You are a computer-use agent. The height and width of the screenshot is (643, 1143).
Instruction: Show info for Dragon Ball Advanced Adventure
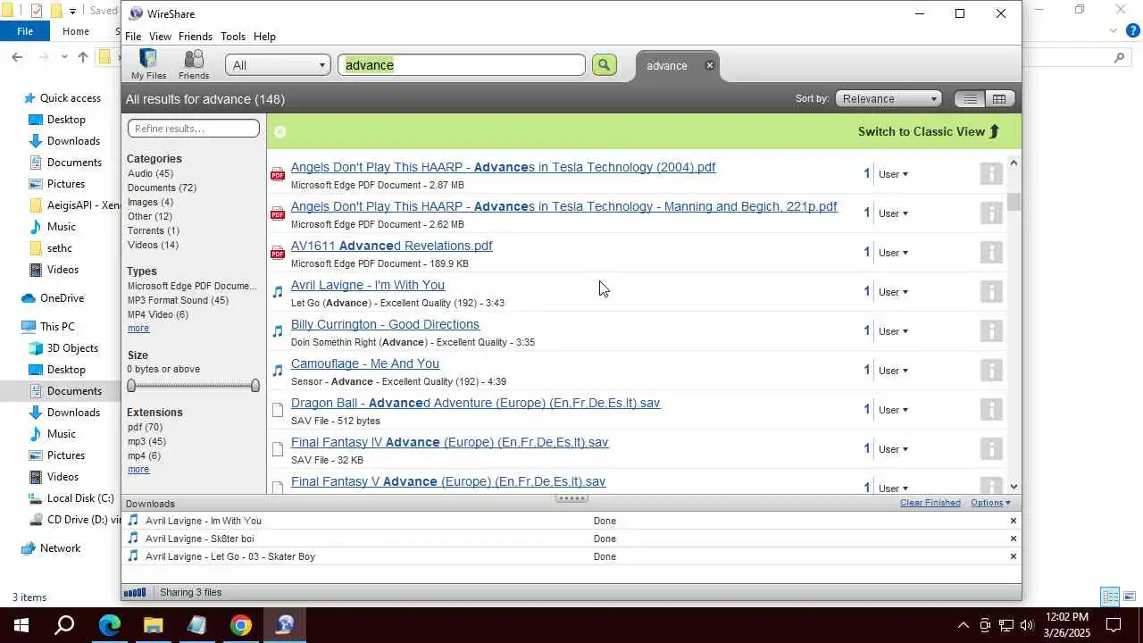(991, 409)
